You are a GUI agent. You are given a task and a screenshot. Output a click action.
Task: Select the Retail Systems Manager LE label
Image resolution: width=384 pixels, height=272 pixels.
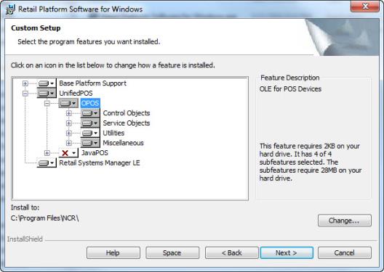click(100, 163)
